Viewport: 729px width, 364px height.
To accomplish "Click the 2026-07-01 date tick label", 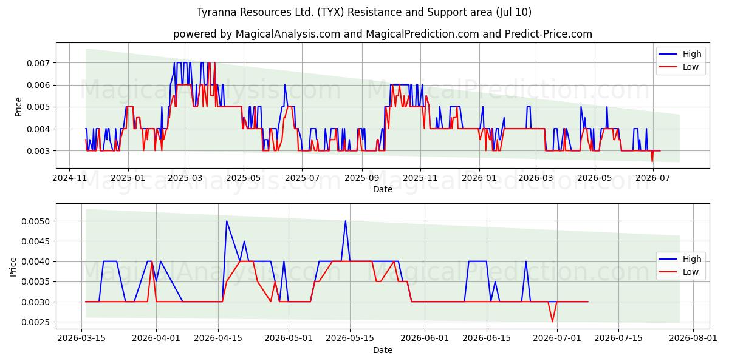I will point(556,339).
